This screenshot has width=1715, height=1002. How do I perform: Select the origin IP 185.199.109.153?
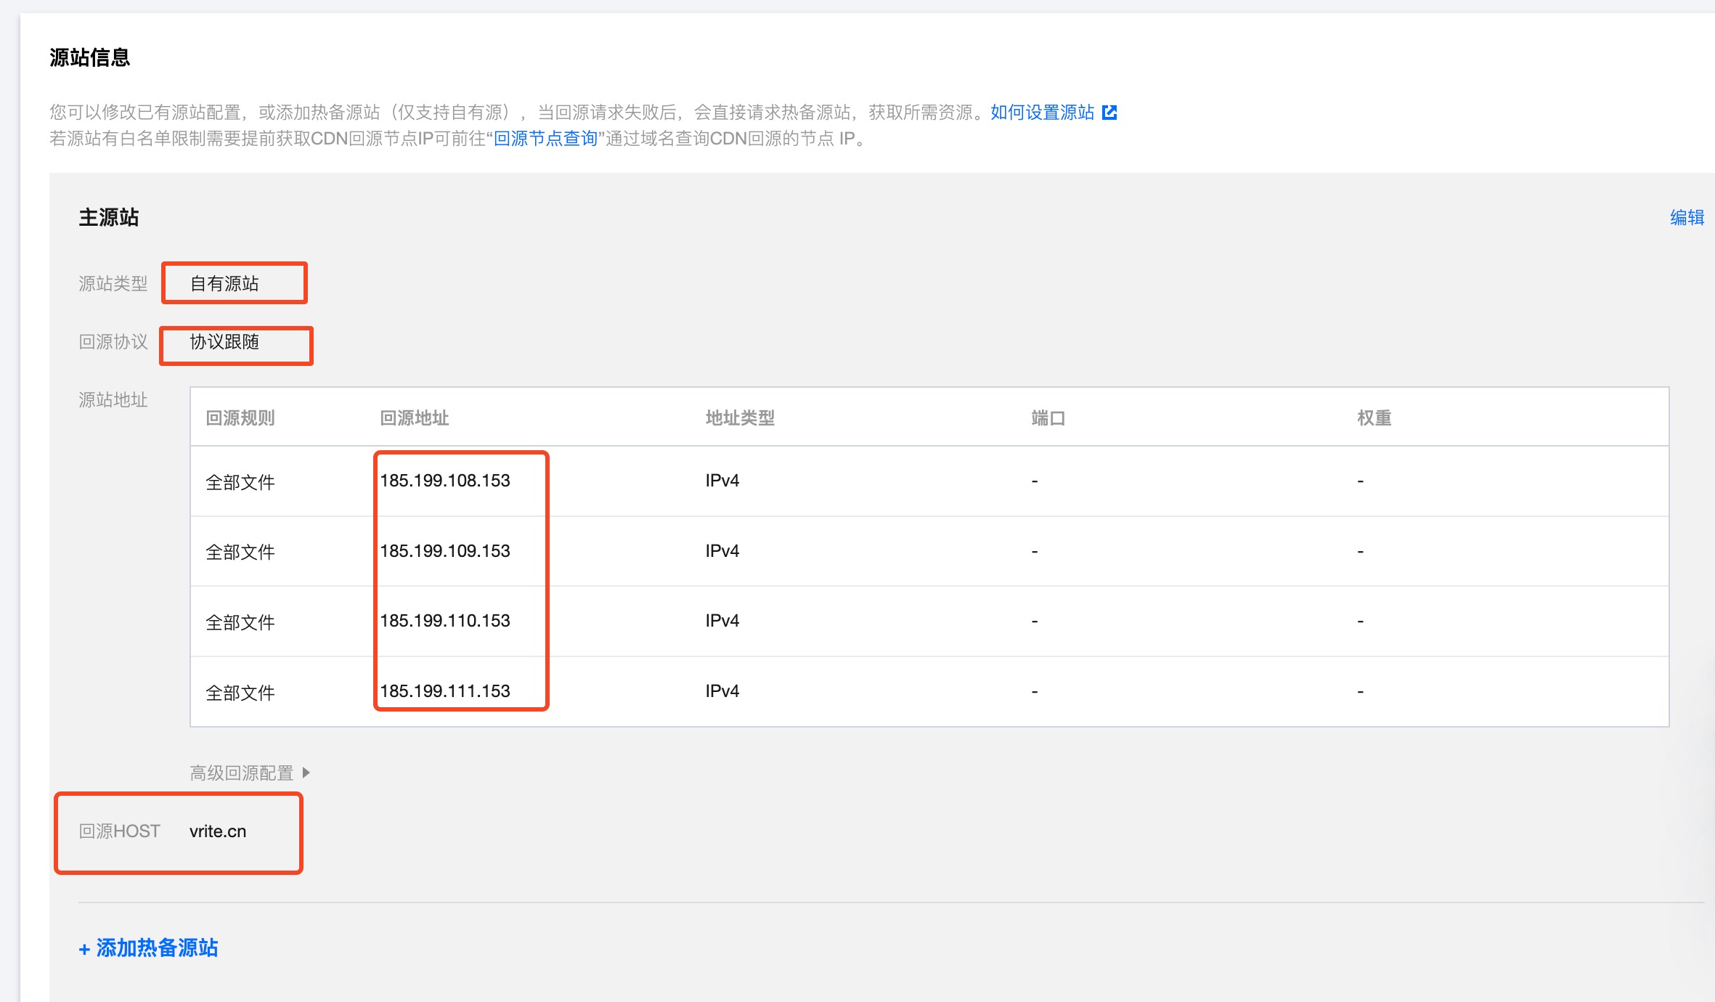[x=445, y=551]
